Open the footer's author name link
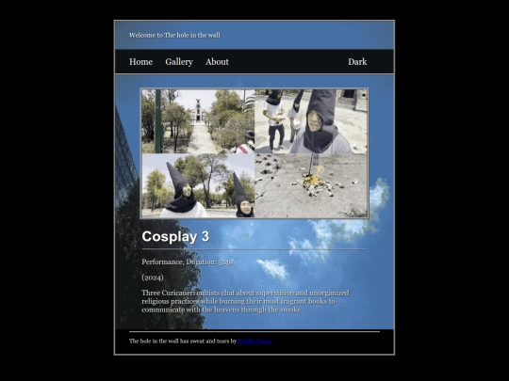This screenshot has height=381, width=509. pyautogui.click(x=254, y=341)
